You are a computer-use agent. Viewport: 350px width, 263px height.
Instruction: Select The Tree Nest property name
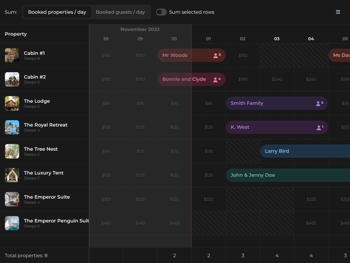41,149
